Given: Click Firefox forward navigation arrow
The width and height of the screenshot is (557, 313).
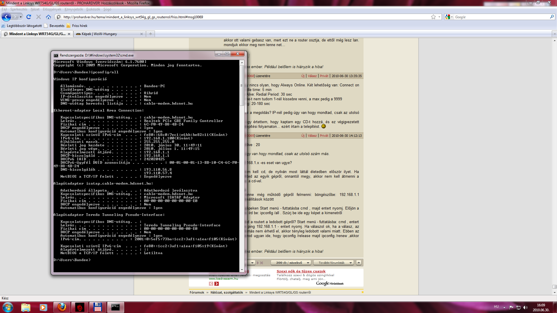Looking at the screenshot, I should [15, 17].
